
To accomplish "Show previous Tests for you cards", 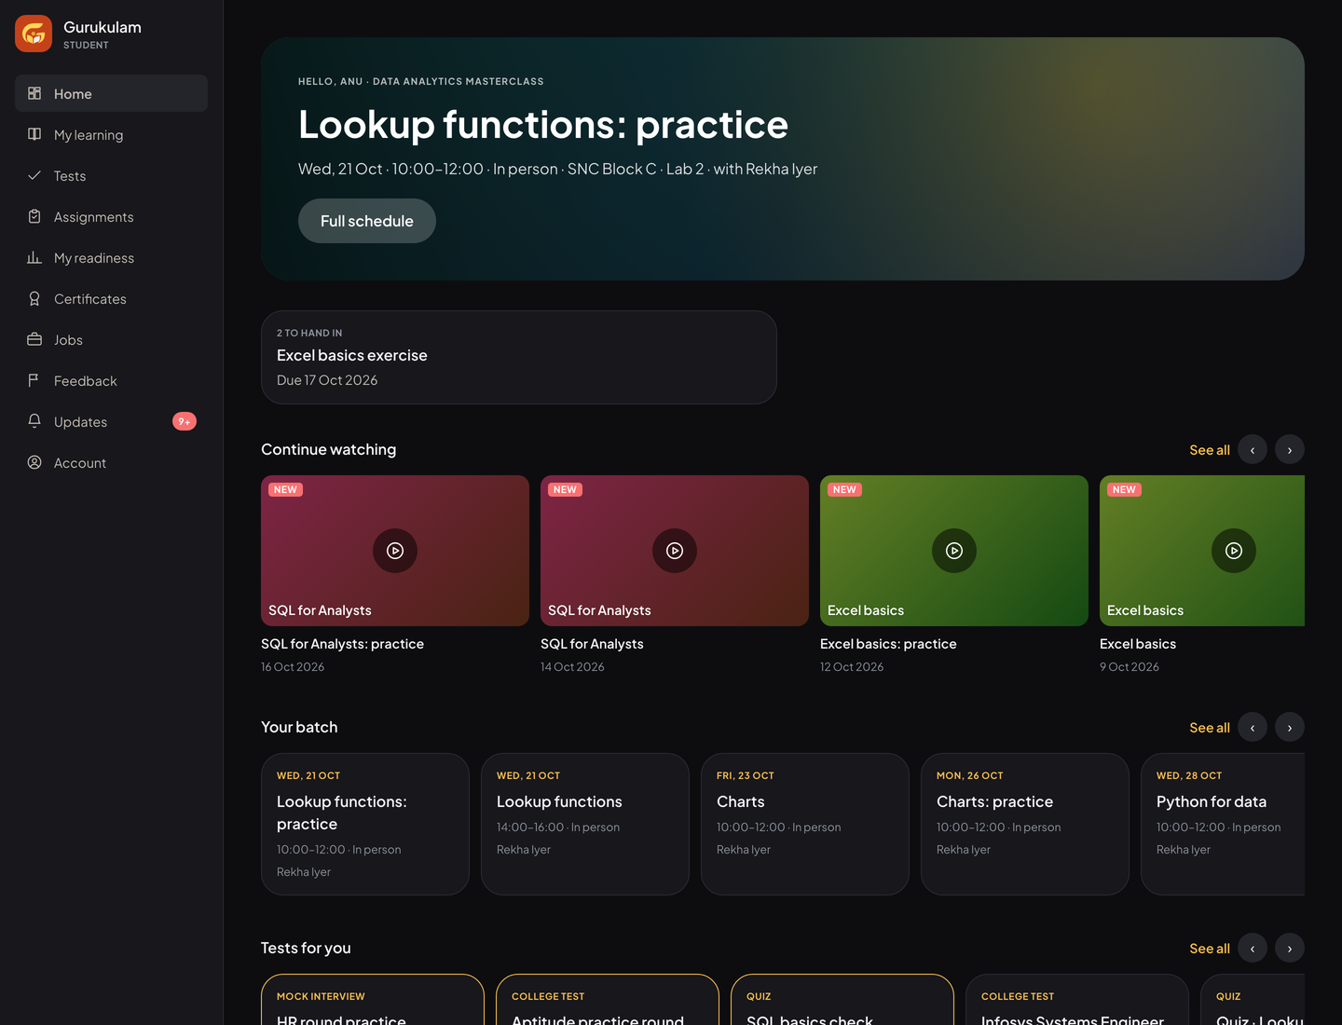I will point(1253,949).
